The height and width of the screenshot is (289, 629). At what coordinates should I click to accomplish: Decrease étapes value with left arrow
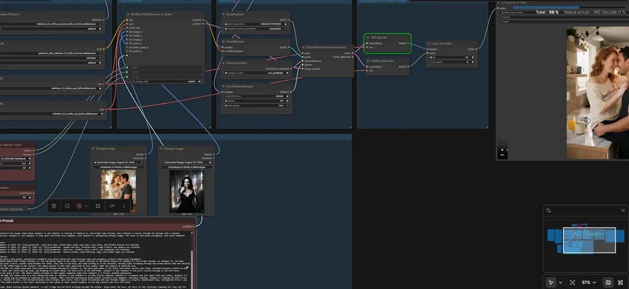[226, 101]
